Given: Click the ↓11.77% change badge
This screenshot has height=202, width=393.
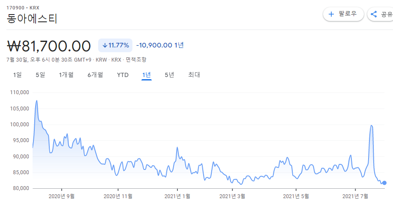Looking at the screenshot, I should [x=115, y=45].
